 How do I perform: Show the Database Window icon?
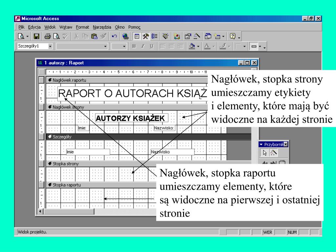208,36
